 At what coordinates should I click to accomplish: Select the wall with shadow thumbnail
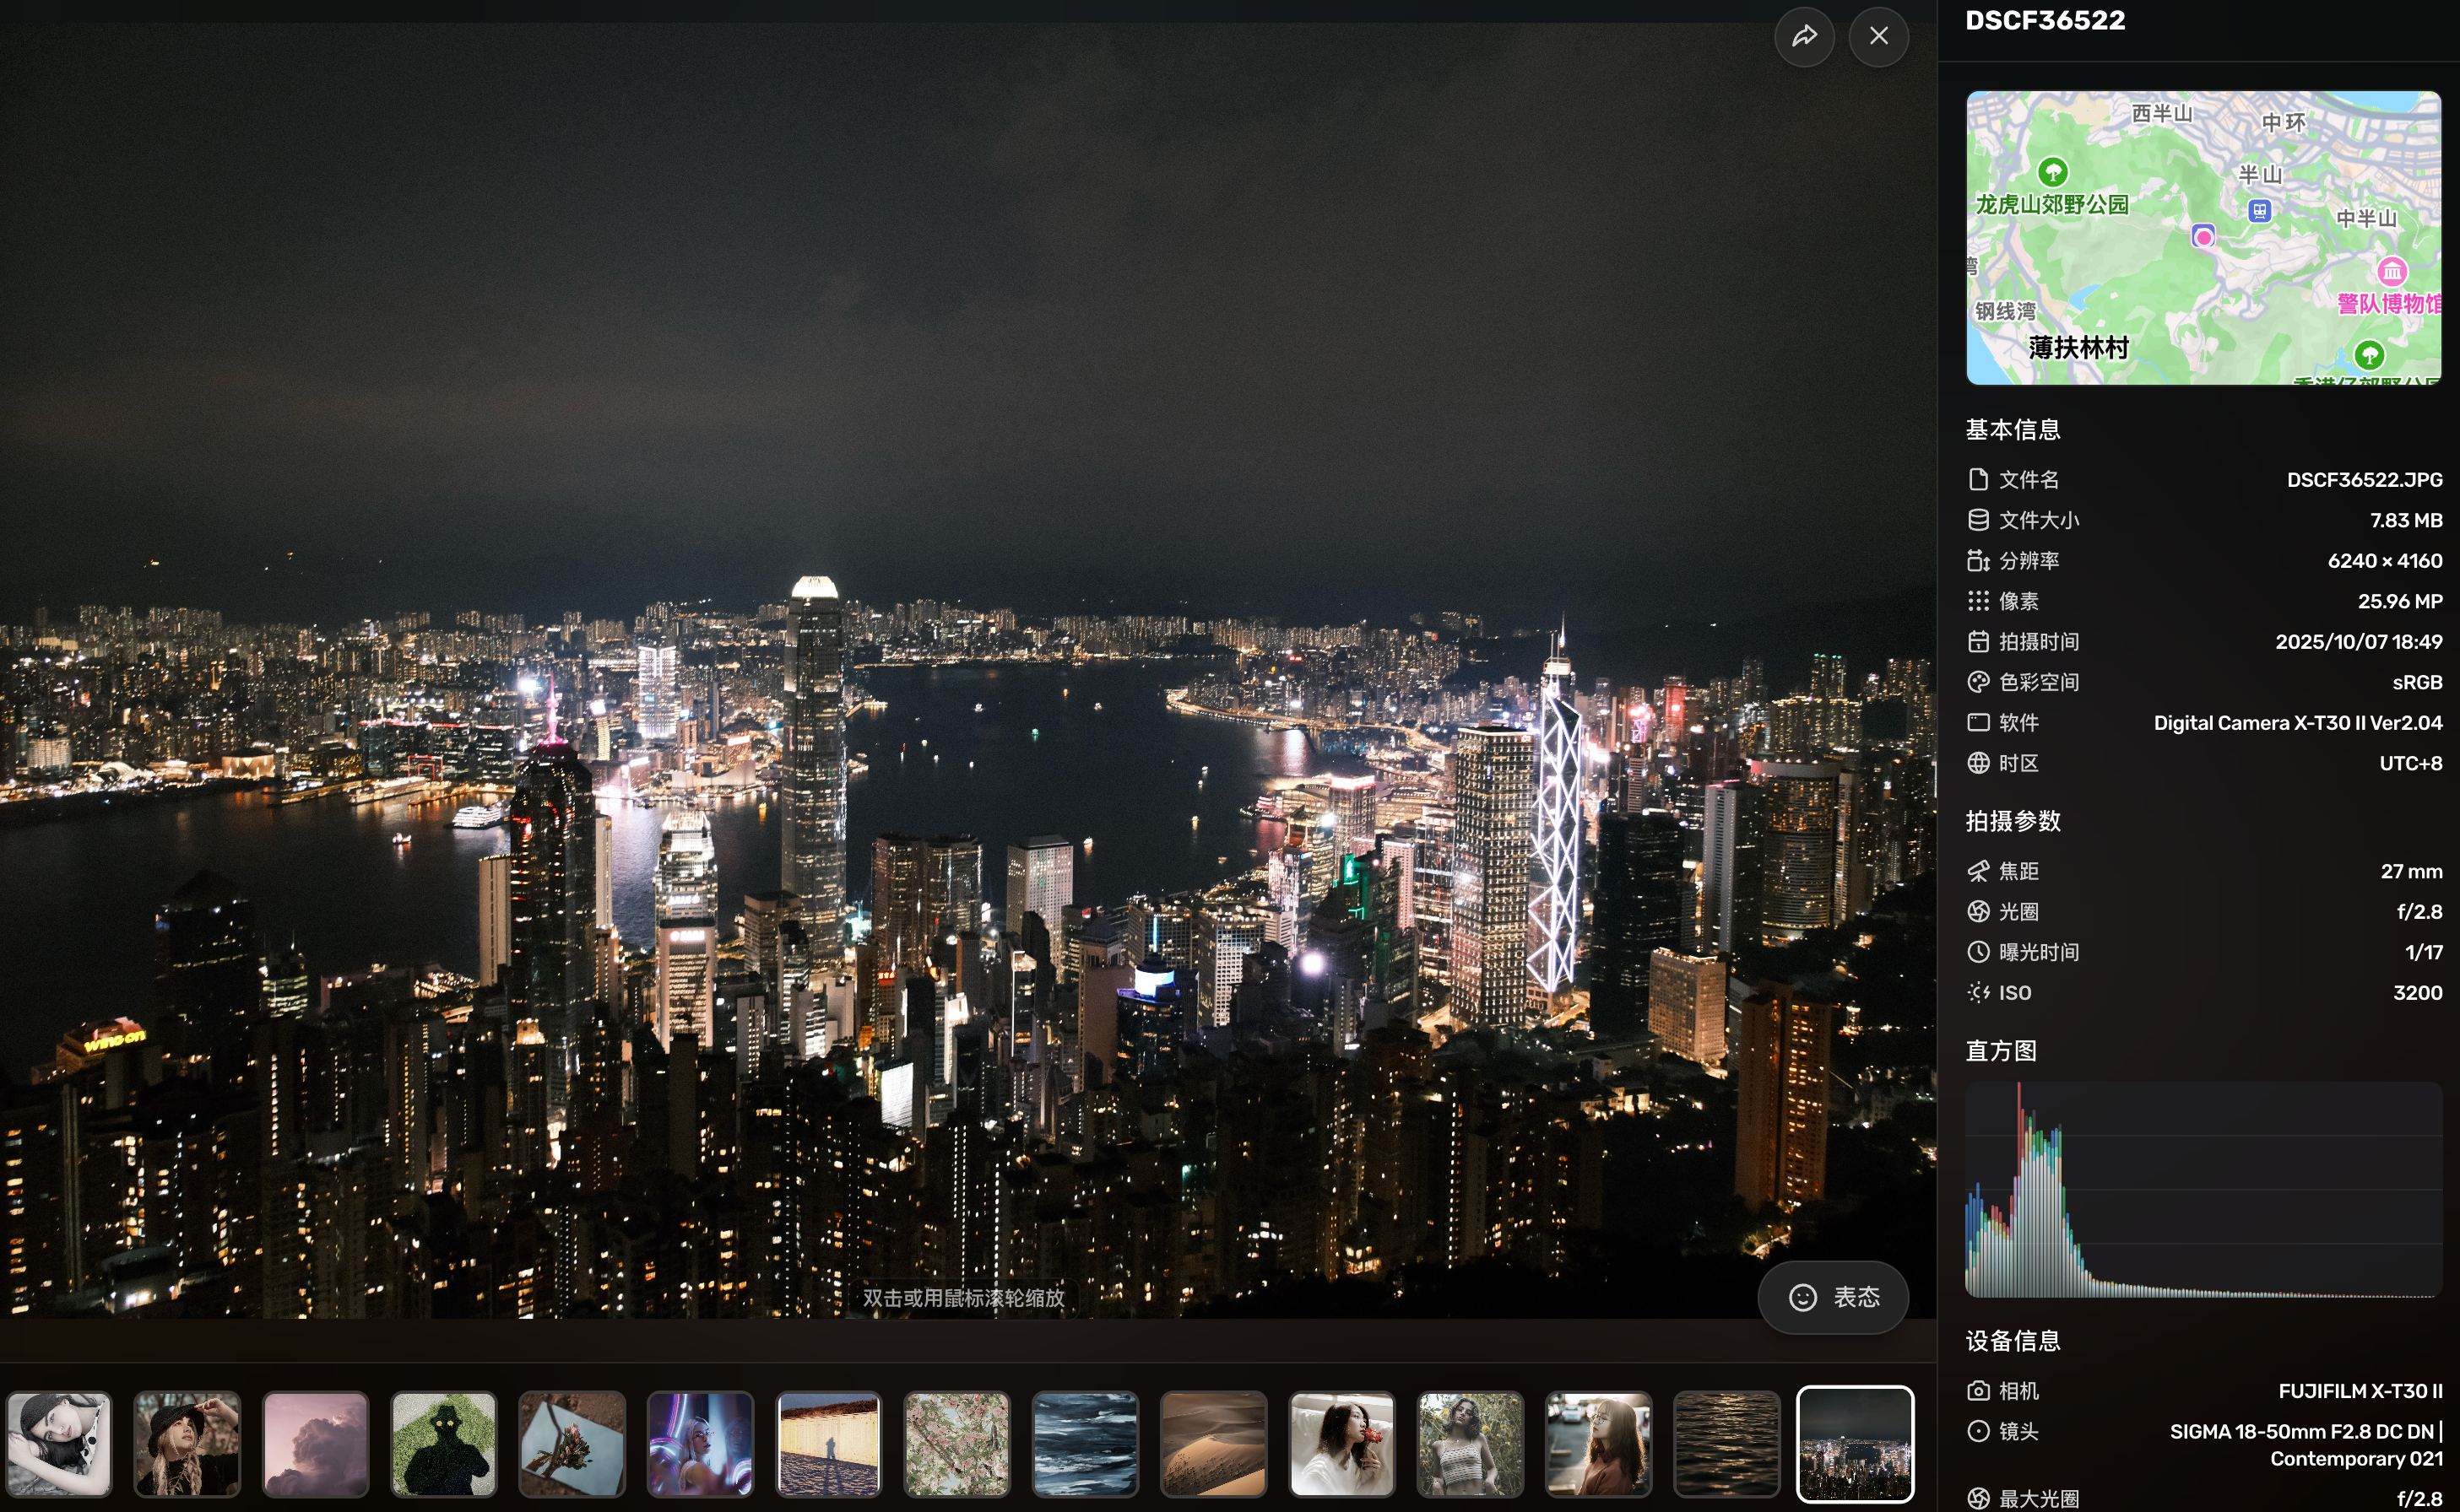tap(828, 1445)
